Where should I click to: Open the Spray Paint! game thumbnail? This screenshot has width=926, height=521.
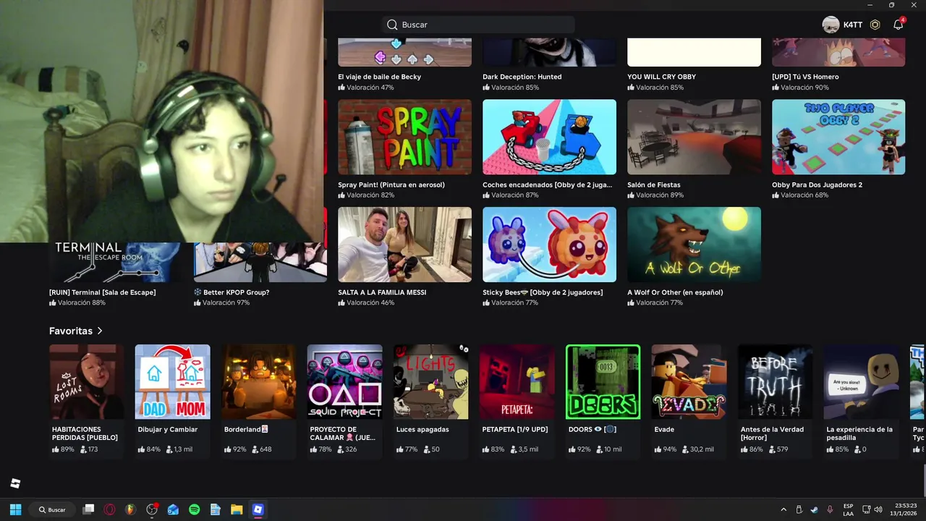coord(404,137)
